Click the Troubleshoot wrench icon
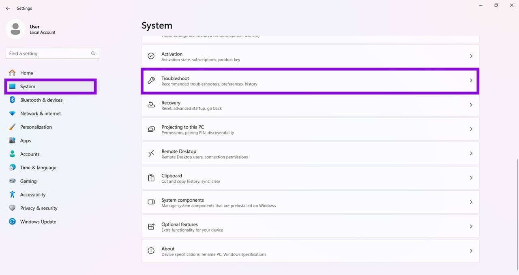Image resolution: width=519 pixels, height=275 pixels. (151, 81)
